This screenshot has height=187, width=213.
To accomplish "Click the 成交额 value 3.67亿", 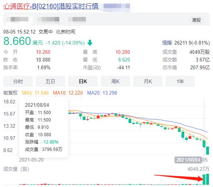I will click(203, 60).
